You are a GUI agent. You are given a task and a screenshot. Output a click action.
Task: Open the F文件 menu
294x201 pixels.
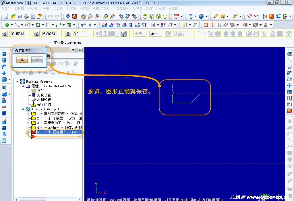6,9
